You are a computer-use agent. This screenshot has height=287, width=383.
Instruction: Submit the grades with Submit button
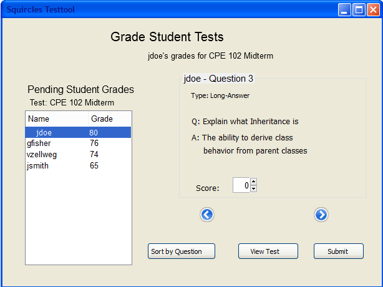[x=338, y=251]
